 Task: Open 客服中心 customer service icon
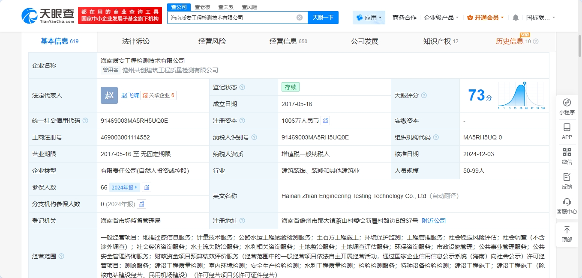567,206
